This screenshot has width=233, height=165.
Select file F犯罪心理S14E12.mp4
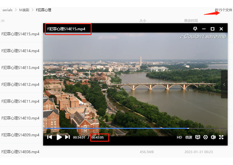(x=20, y=85)
